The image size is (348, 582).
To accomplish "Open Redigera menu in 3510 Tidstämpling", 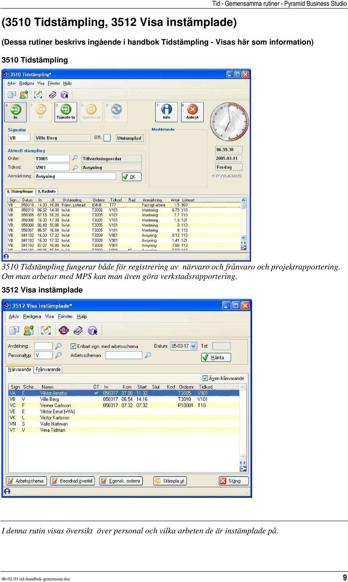I will pyautogui.click(x=26, y=83).
